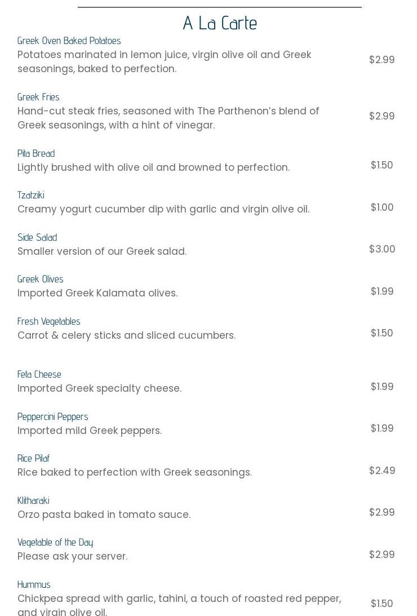
Task: Open the Greek Fries item
Action: [38, 97]
